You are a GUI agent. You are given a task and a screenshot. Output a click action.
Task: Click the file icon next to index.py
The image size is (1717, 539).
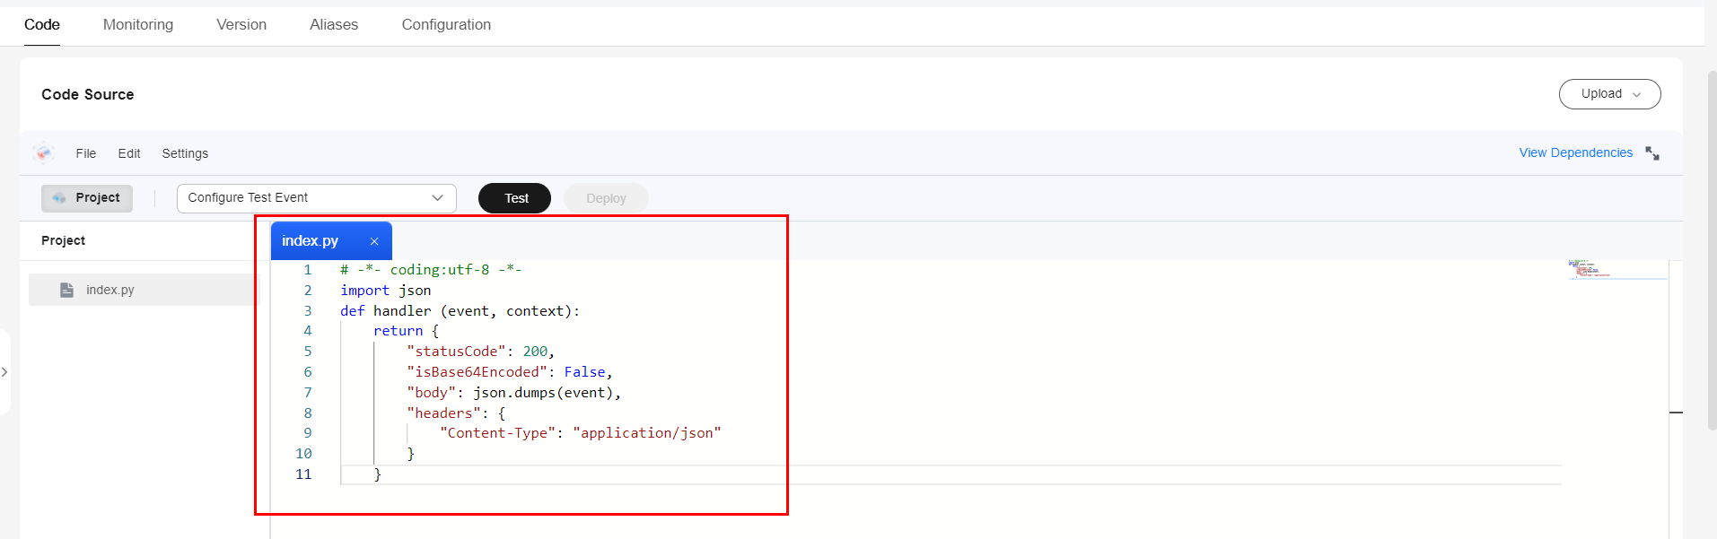pos(66,290)
